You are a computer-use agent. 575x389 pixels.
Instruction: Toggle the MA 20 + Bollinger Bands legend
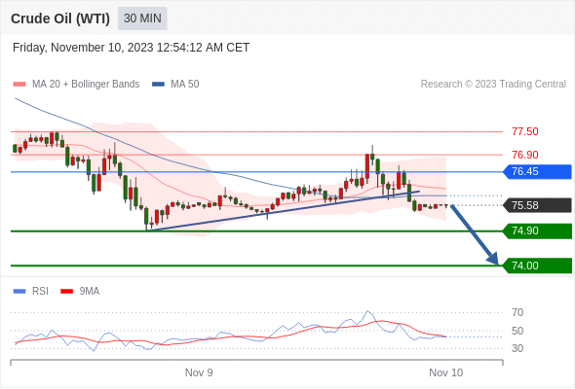pyautogui.click(x=76, y=85)
